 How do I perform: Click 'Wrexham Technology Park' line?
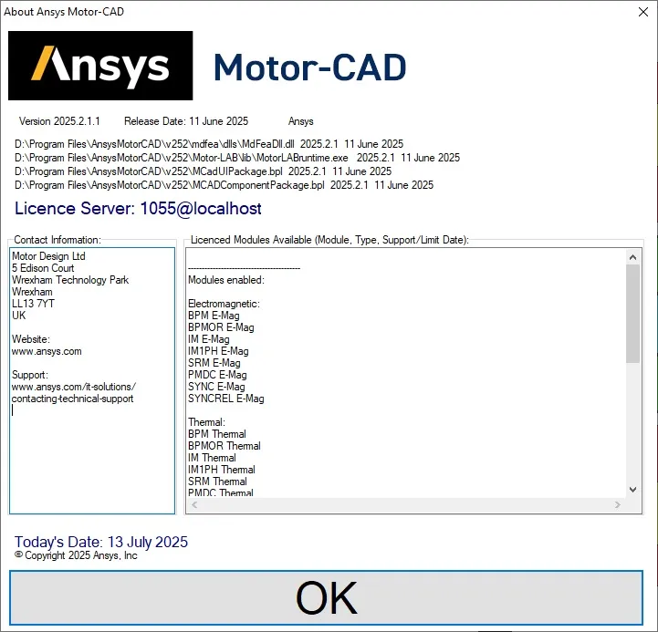click(x=70, y=280)
